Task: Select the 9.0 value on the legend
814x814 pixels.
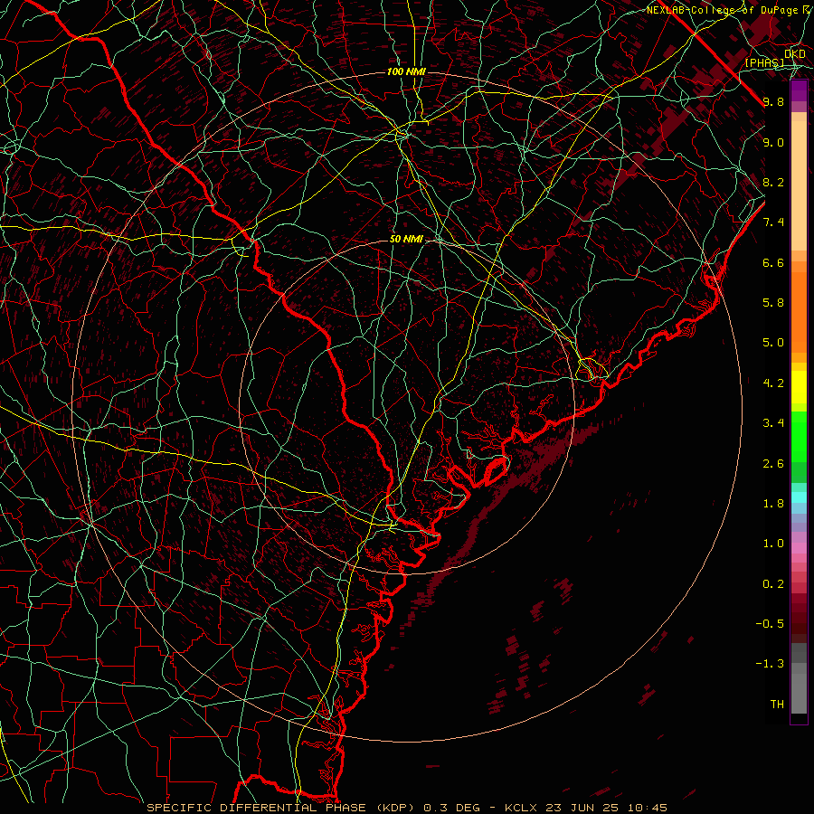Action: 773,142
